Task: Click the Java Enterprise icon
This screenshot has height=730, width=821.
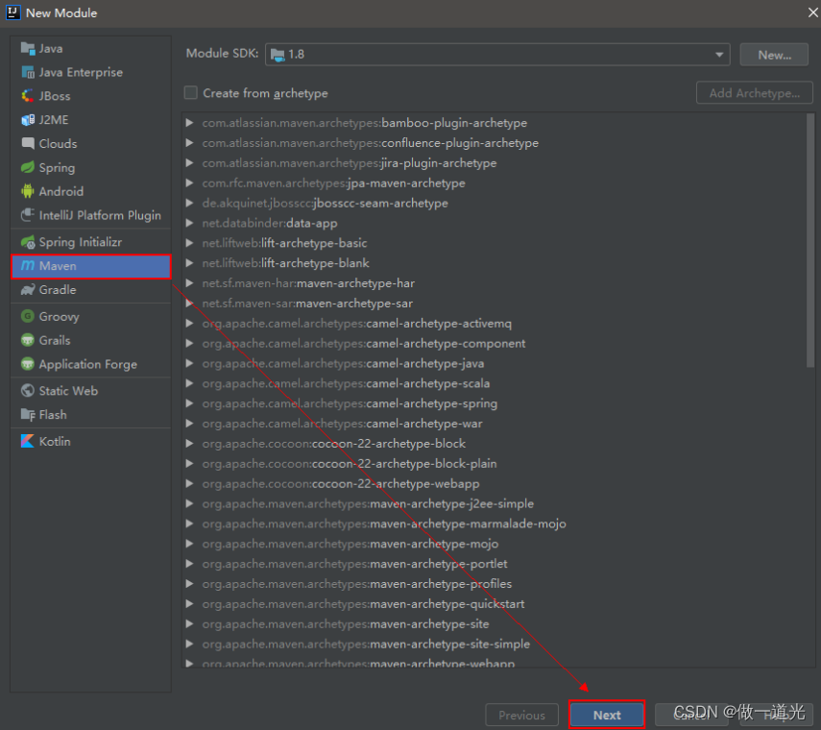Action: pyautogui.click(x=28, y=72)
